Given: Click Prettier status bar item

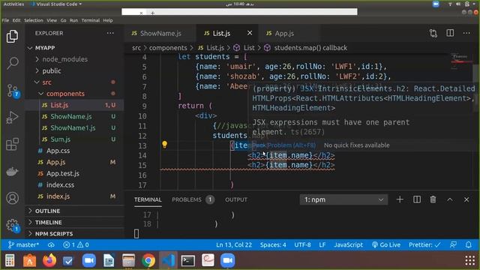Looking at the screenshot, I should point(424,245).
